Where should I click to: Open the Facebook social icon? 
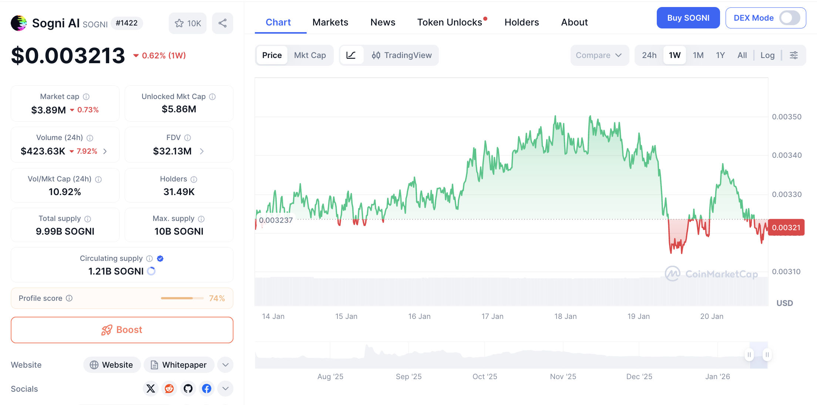pyautogui.click(x=206, y=388)
